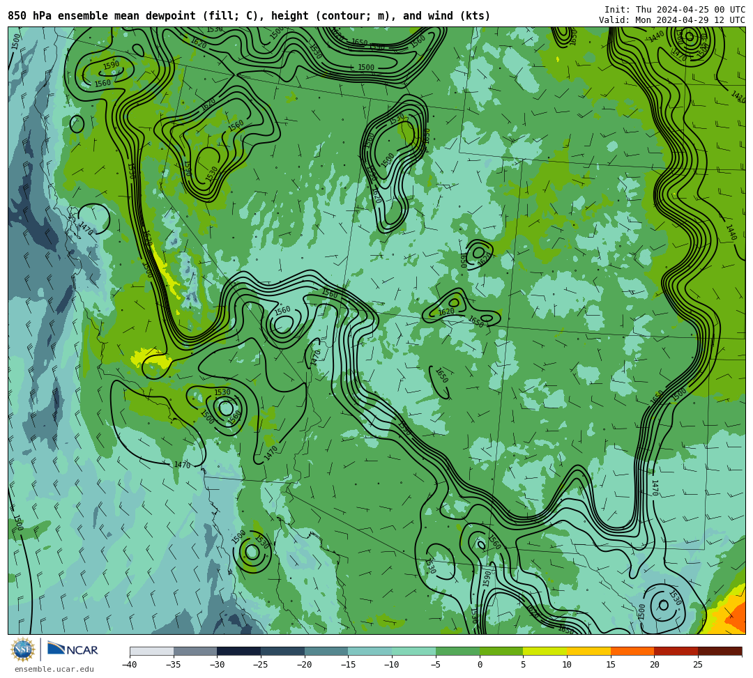Click the '-20' colorbar tick label
The image size is (753, 678).
[304, 665]
